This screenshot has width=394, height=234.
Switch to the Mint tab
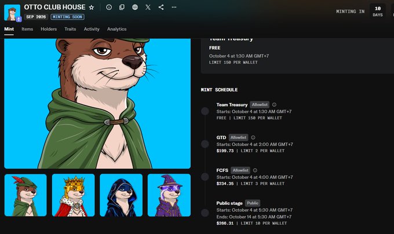click(x=9, y=29)
